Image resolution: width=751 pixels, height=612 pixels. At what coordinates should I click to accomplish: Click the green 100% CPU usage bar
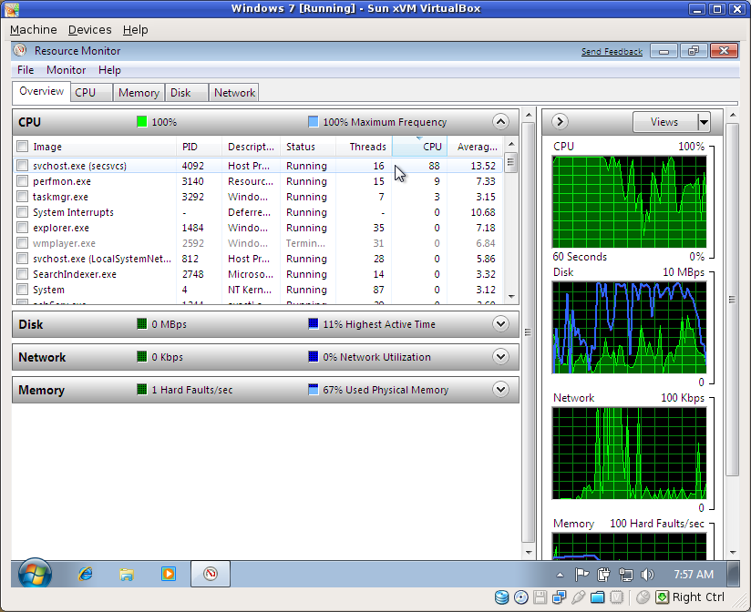(141, 121)
